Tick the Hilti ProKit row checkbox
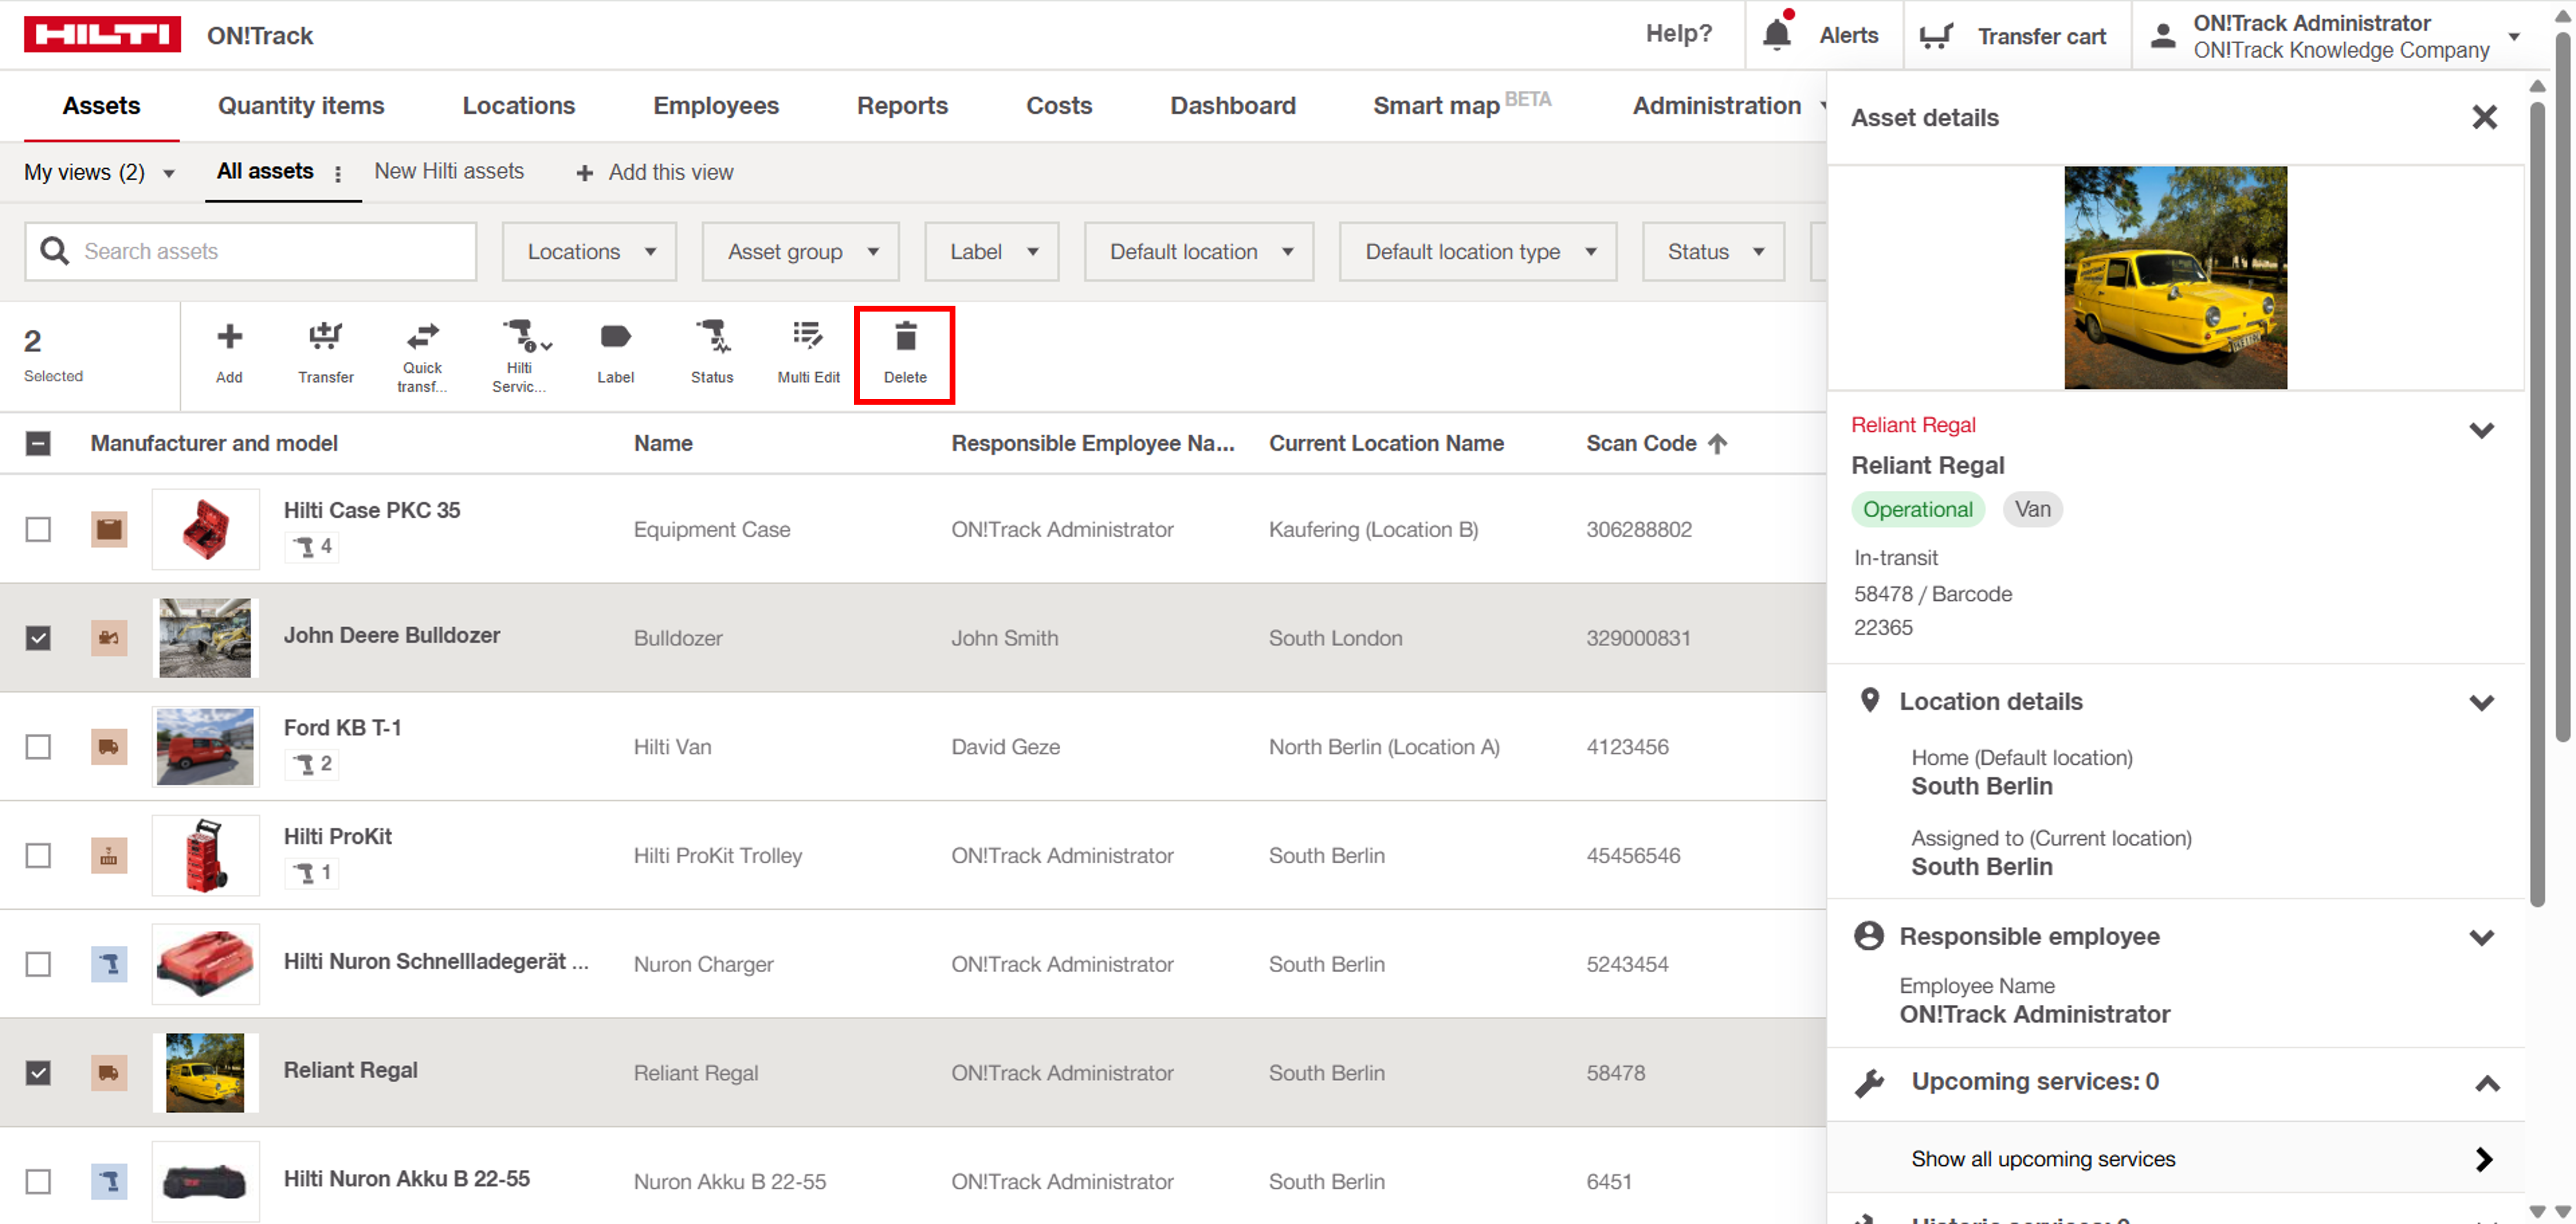Viewport: 2576px width, 1224px height. click(38, 855)
